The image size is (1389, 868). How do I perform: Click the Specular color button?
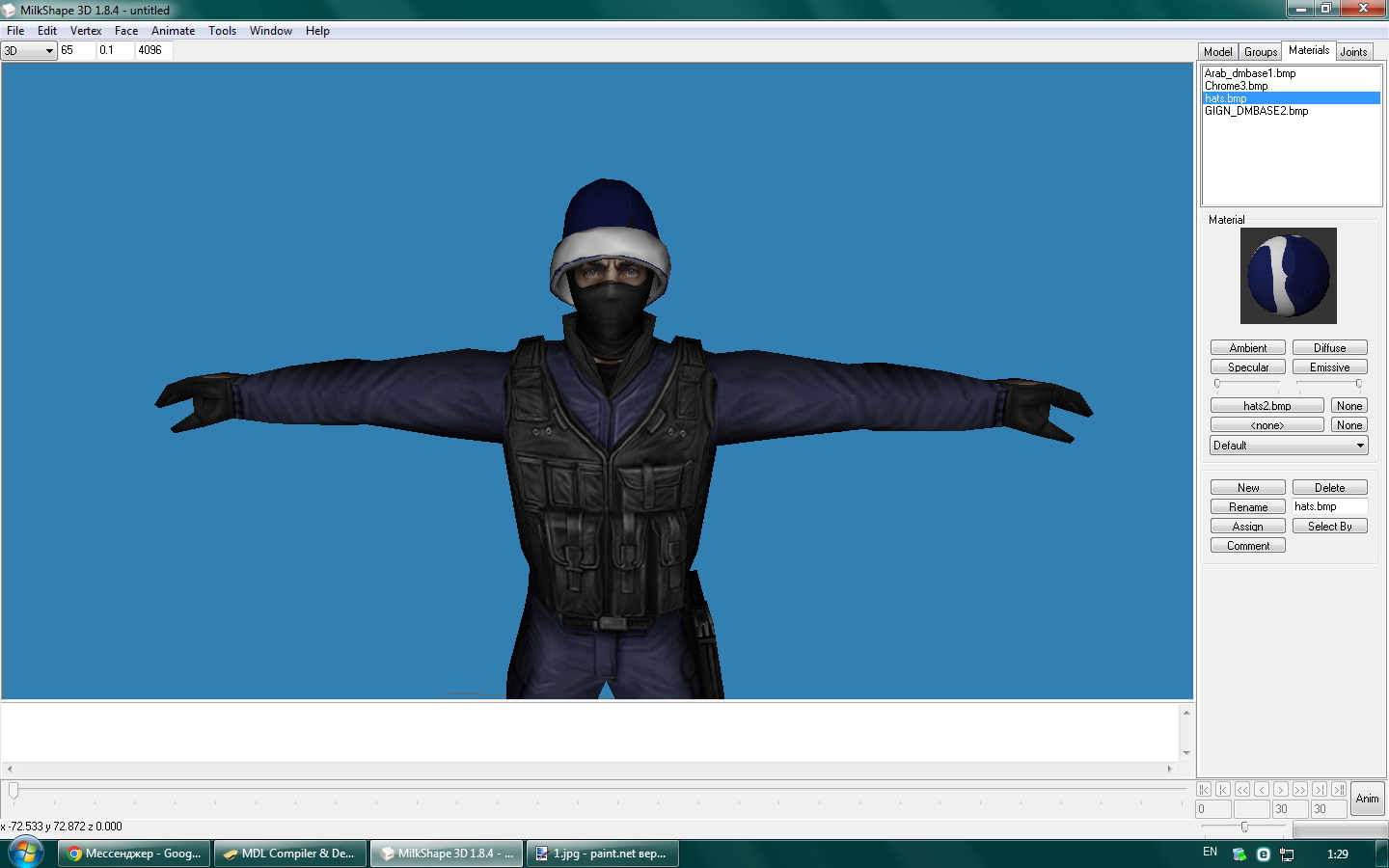(x=1248, y=367)
